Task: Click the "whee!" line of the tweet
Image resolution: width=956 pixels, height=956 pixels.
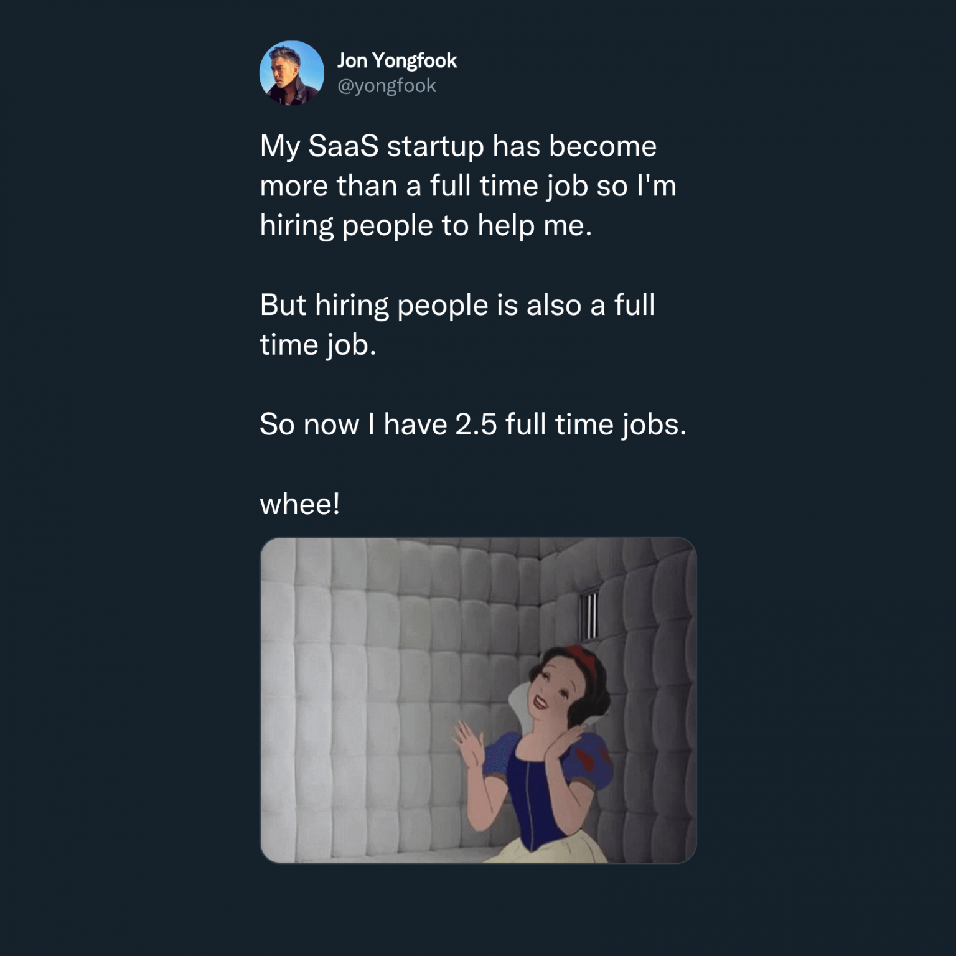Action: (x=300, y=504)
